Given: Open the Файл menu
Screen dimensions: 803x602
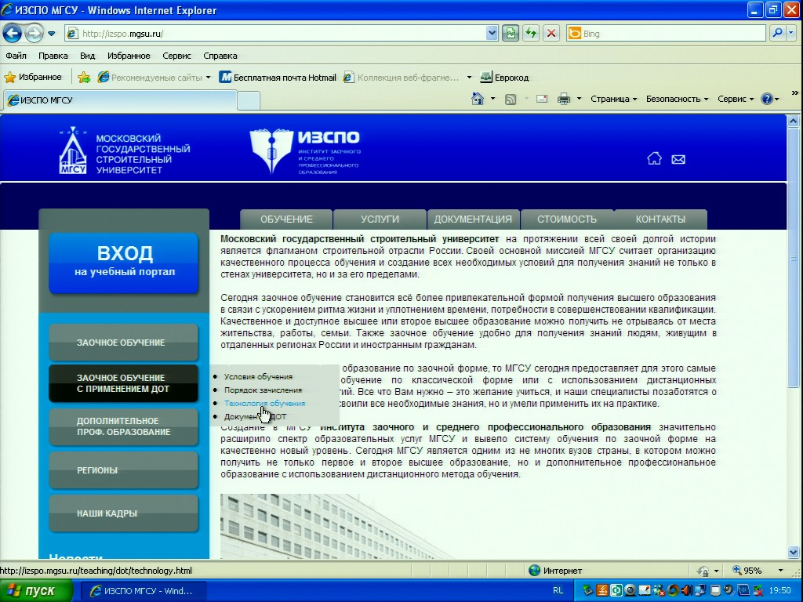Looking at the screenshot, I should click(x=16, y=56).
